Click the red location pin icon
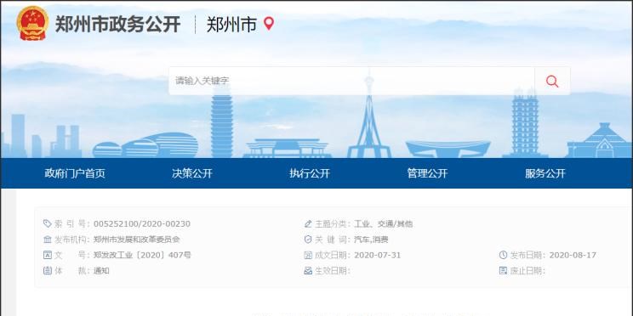This screenshot has height=316, width=633. pos(269,24)
